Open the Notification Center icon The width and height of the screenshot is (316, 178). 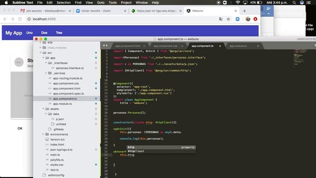[x=309, y=2]
